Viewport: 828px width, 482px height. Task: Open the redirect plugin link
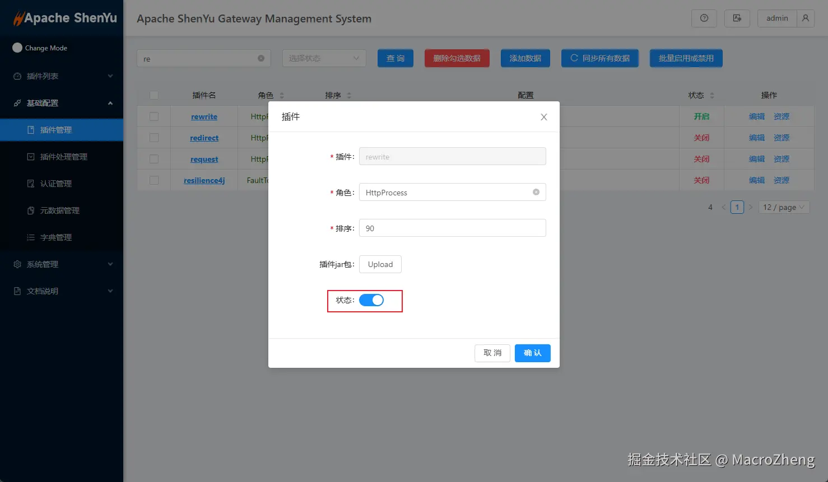pyautogui.click(x=204, y=138)
